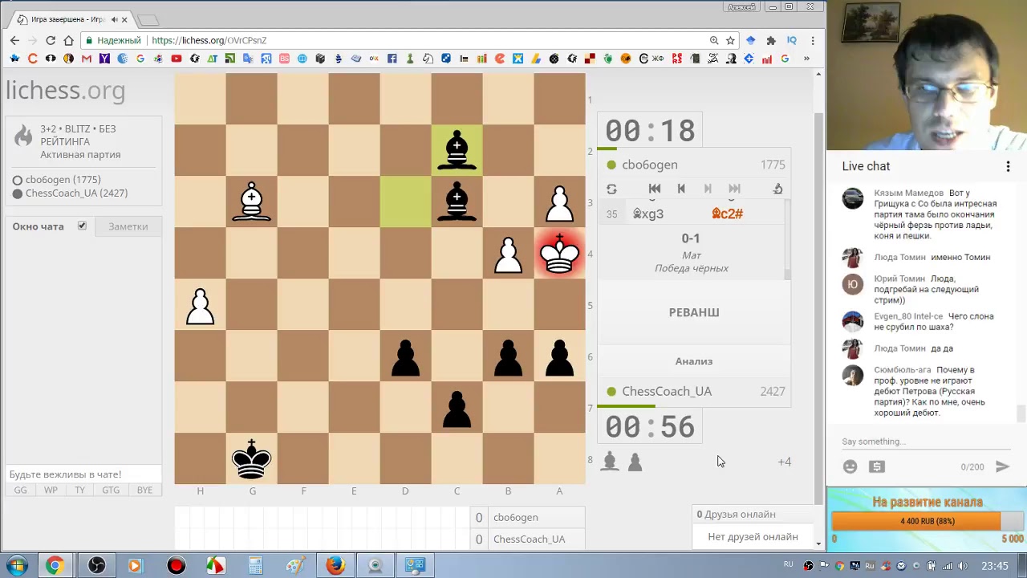Reload the lichess page
The image size is (1027, 578).
51,40
